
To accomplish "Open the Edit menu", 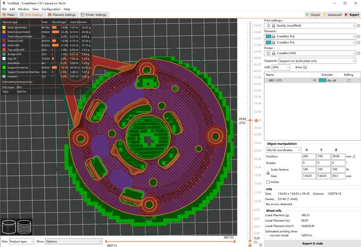I will coord(12,9).
